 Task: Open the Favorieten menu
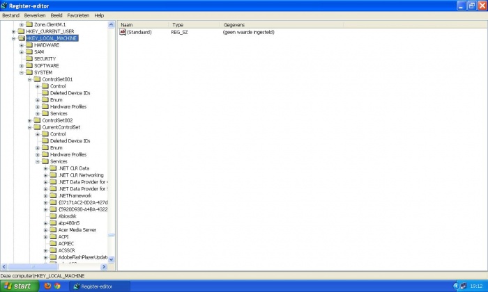pyautogui.click(x=78, y=15)
